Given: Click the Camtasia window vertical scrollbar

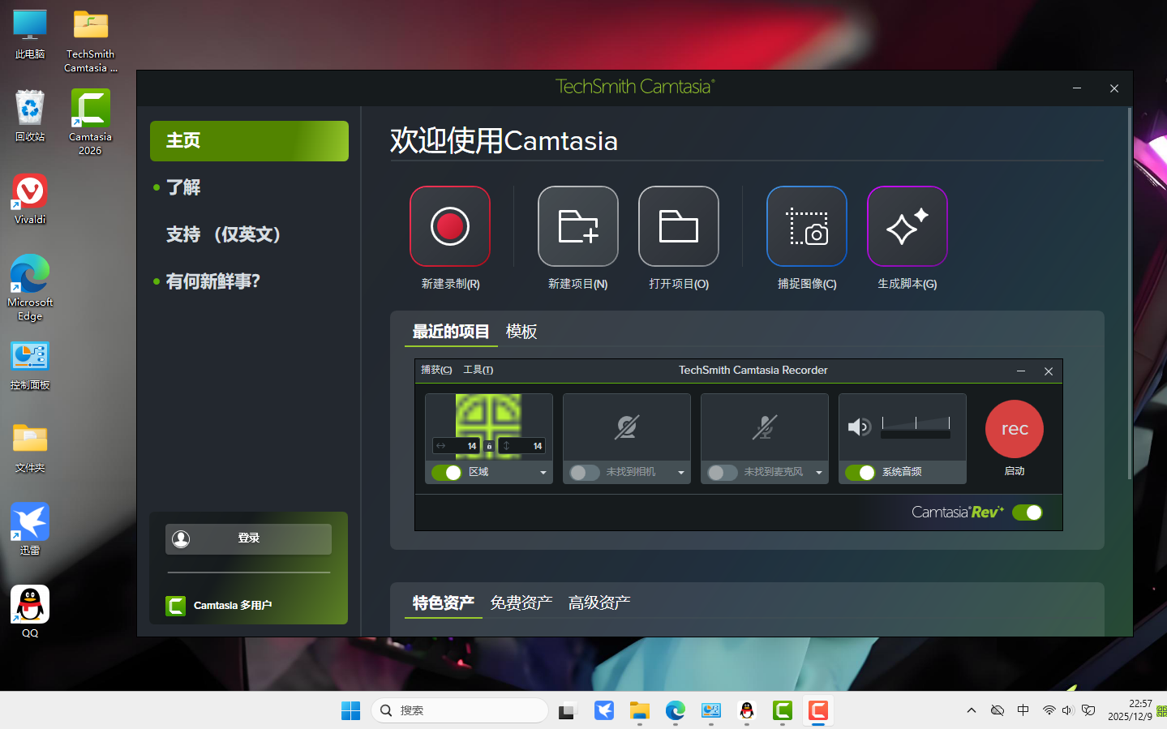Looking at the screenshot, I should (x=1129, y=294).
